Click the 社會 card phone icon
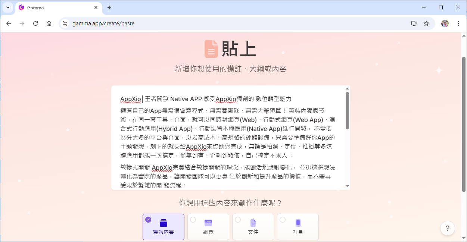 [298, 223]
